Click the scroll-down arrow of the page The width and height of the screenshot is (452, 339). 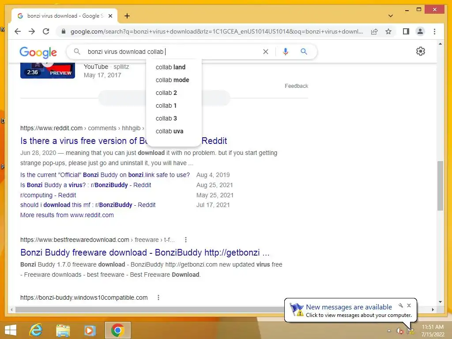click(440, 302)
